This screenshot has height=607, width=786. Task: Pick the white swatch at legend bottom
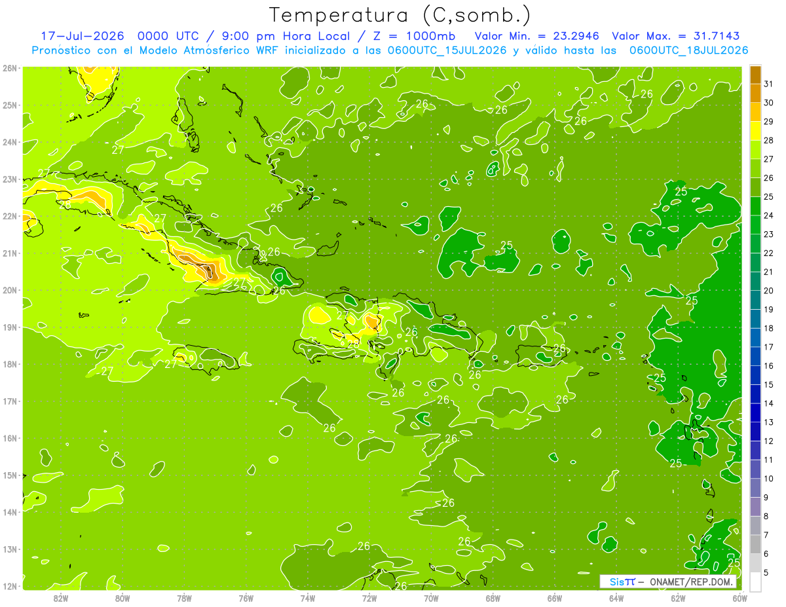pyautogui.click(x=755, y=581)
